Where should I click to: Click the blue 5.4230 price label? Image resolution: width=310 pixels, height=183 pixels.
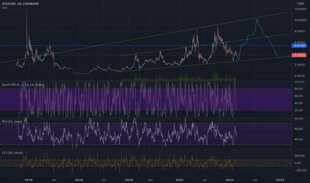pyautogui.click(x=299, y=46)
